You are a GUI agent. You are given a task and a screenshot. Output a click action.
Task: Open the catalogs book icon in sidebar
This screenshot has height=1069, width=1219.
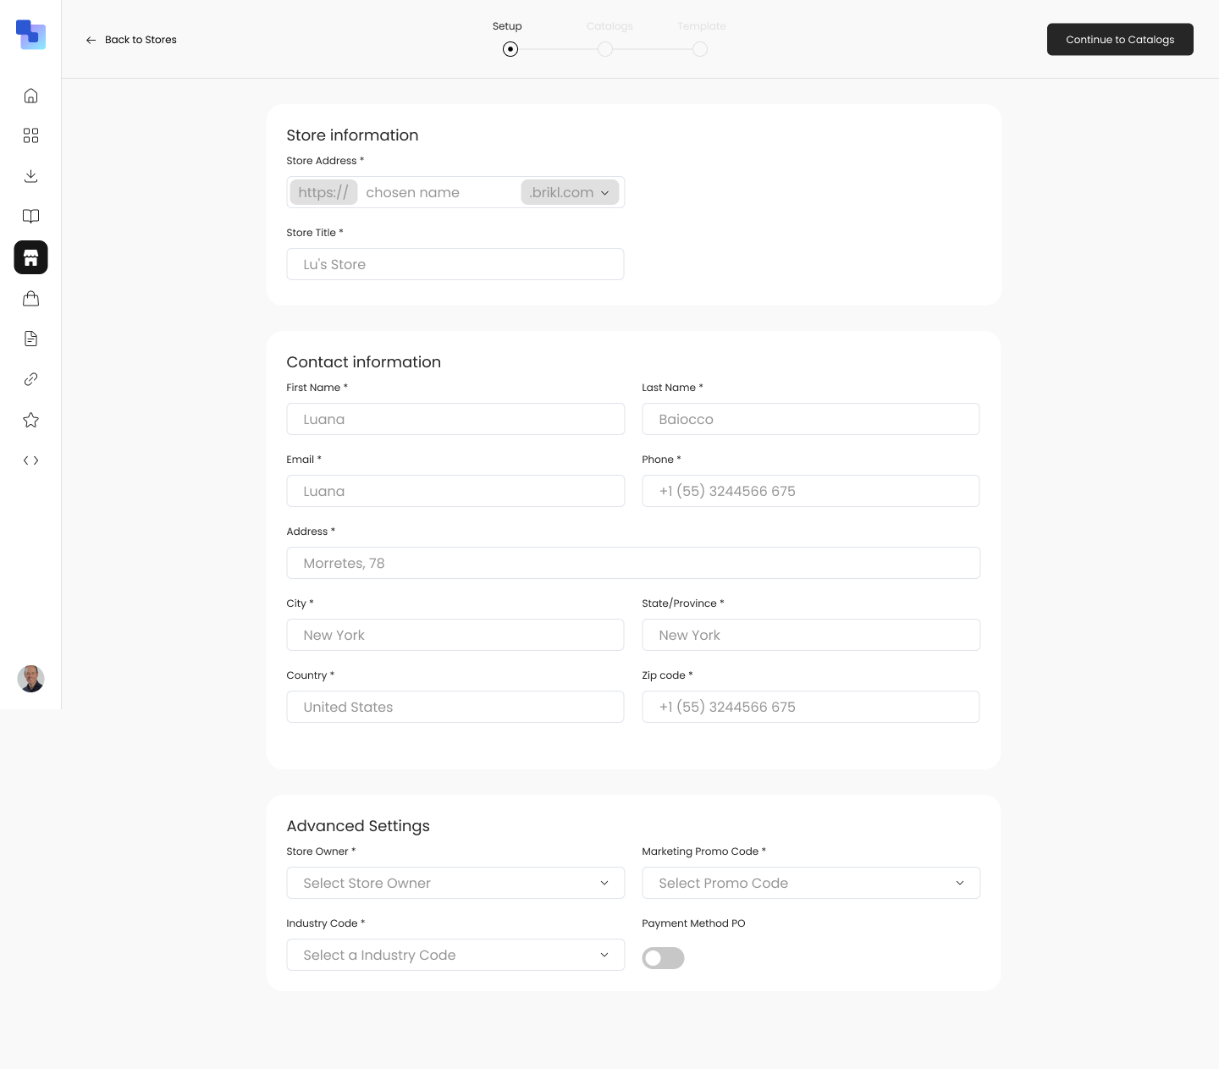click(30, 216)
